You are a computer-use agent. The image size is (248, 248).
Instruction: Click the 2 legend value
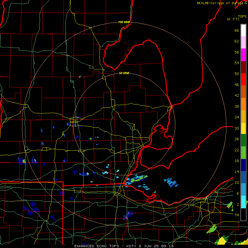238,204
